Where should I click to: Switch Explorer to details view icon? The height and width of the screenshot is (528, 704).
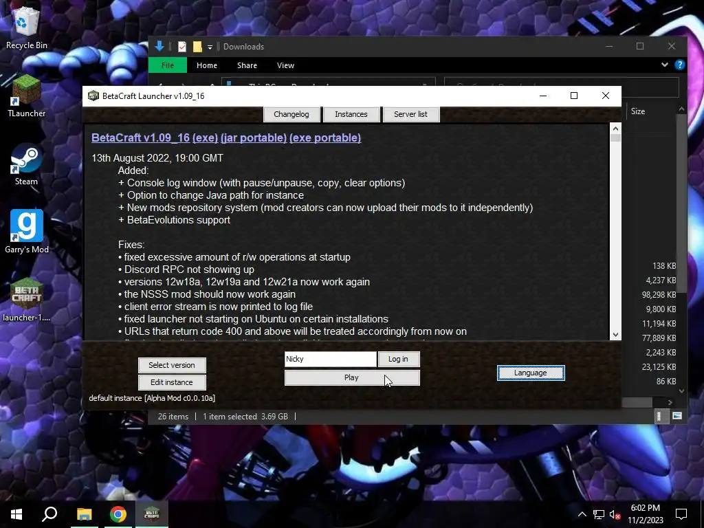click(659, 416)
